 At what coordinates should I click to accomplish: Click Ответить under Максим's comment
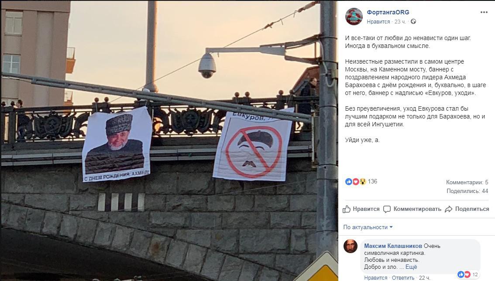point(403,278)
